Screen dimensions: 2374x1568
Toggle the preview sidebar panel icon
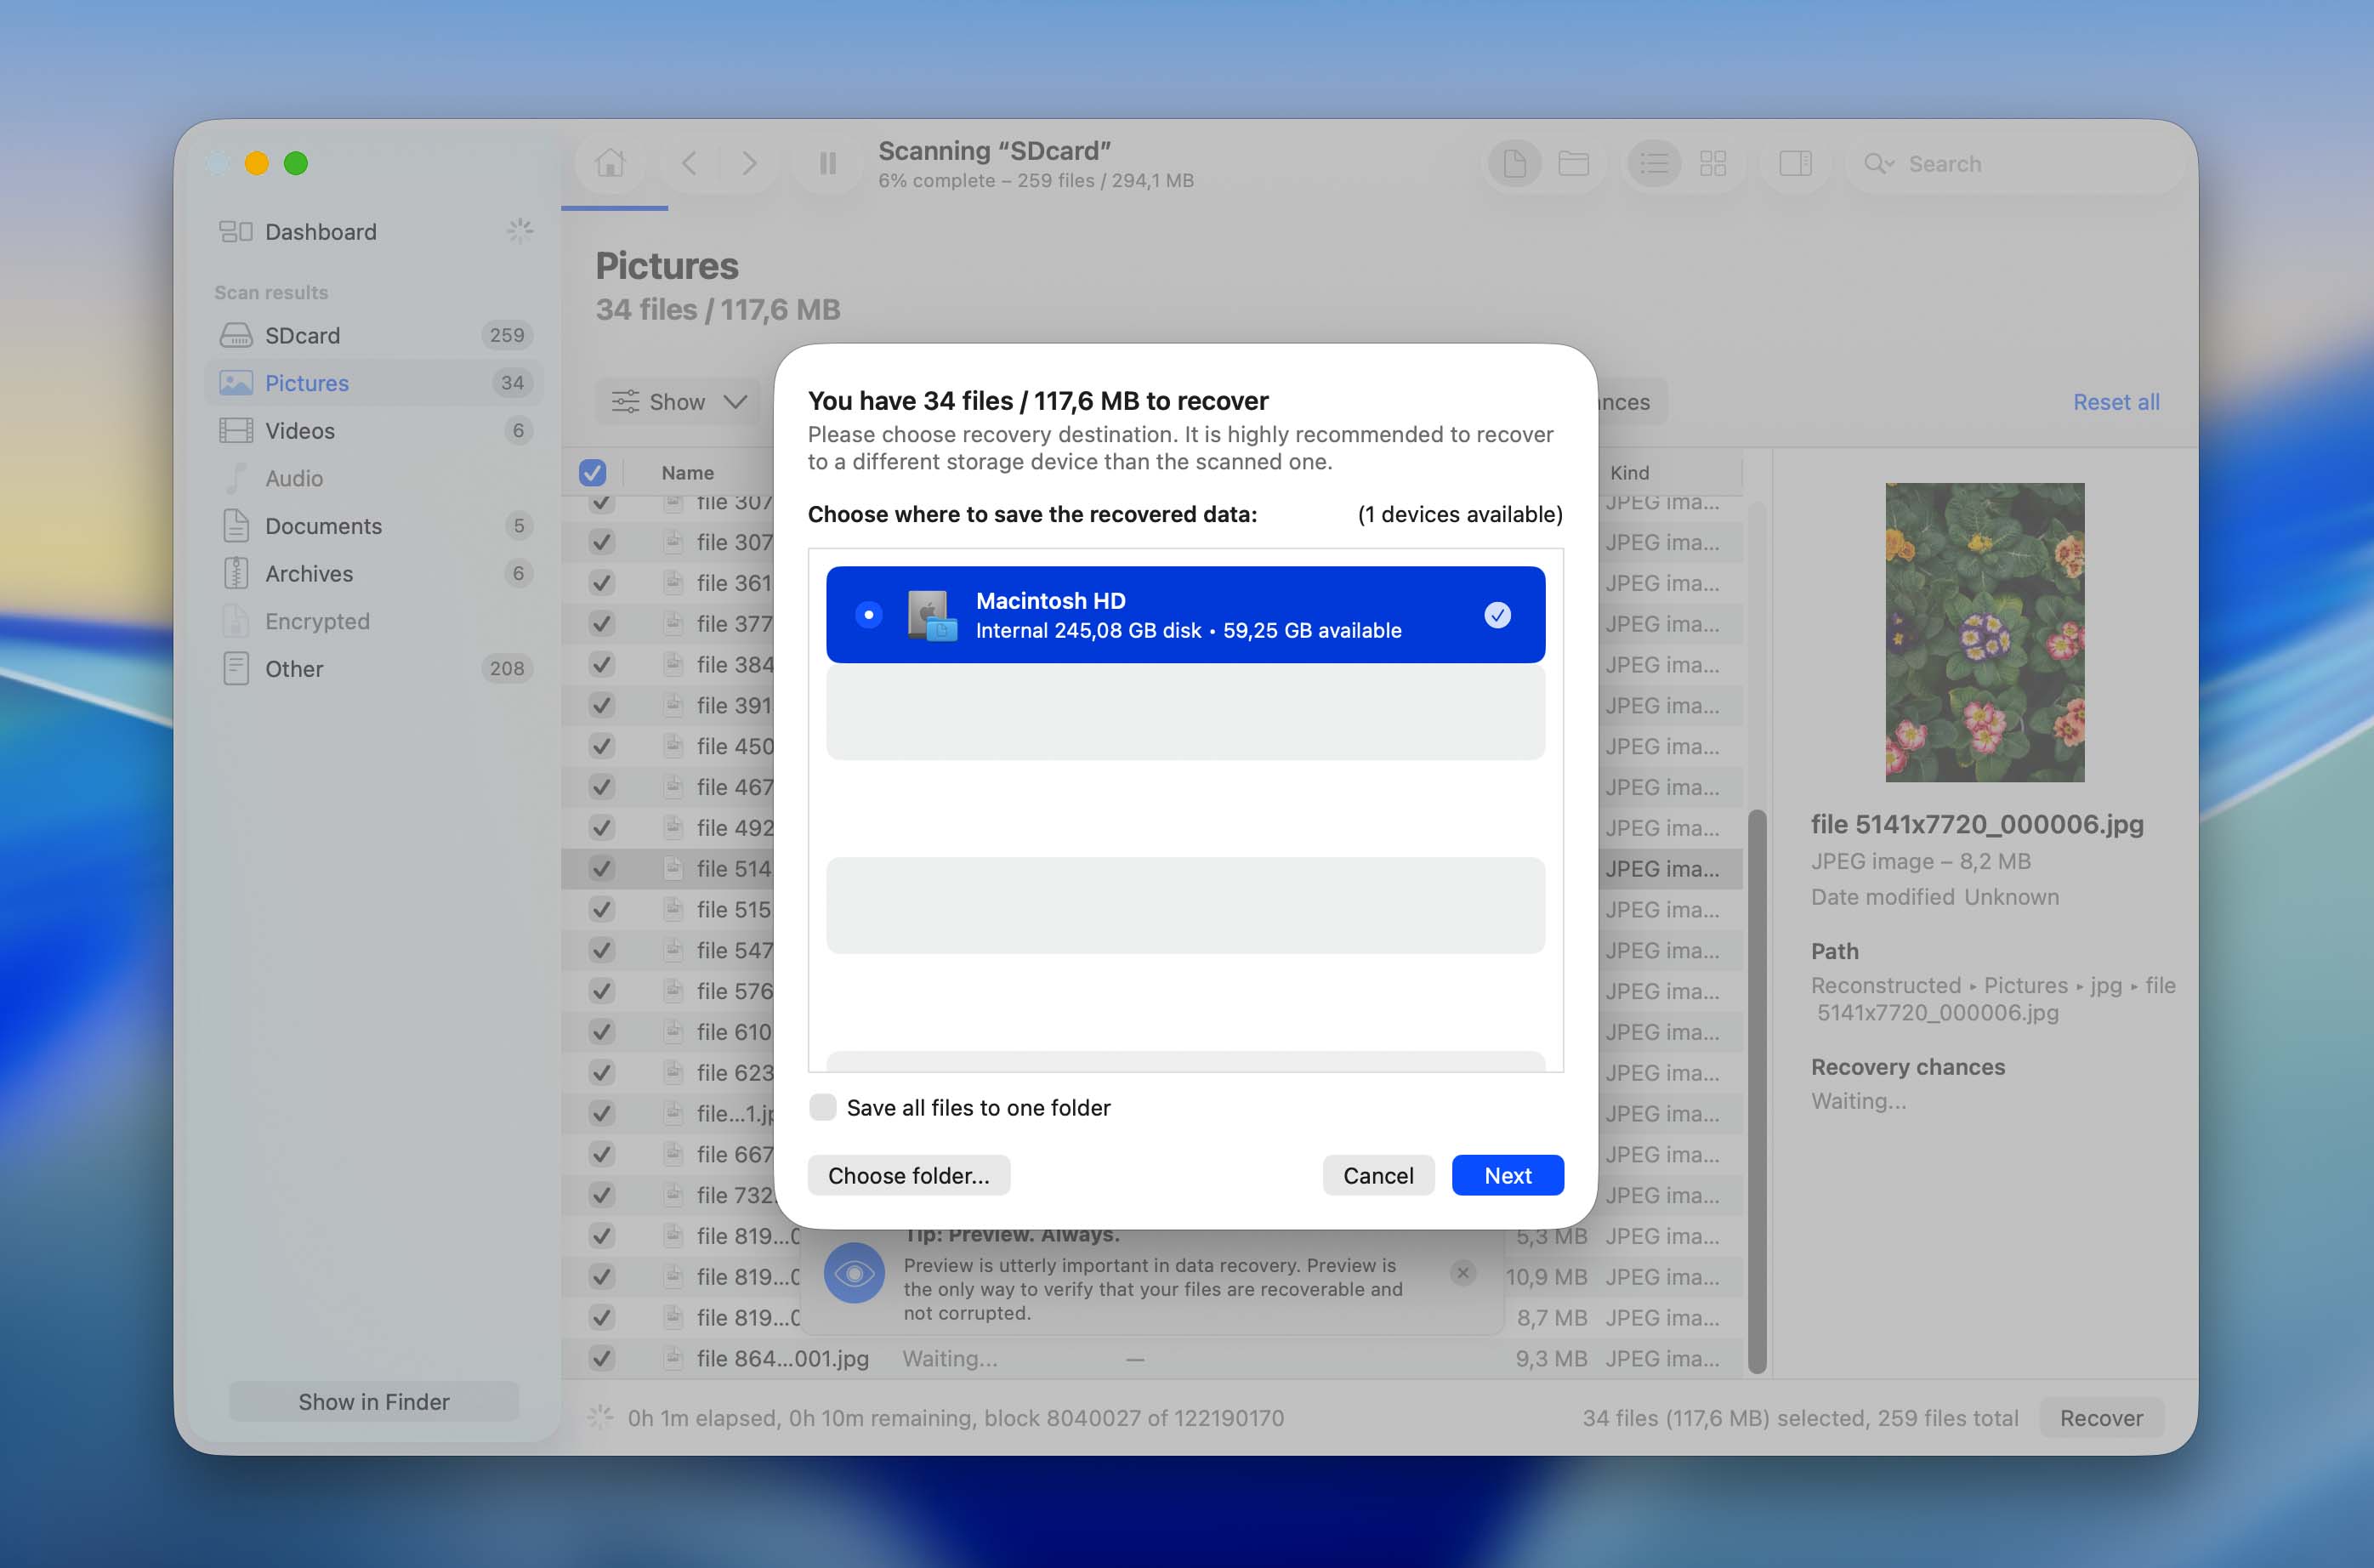pyautogui.click(x=1795, y=163)
